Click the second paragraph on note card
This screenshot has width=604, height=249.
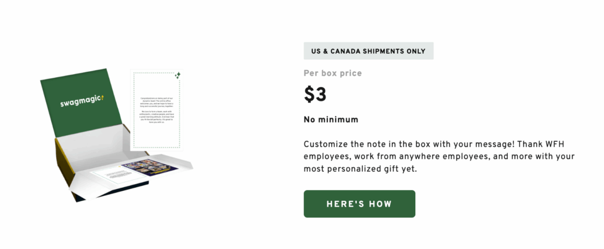tap(156, 115)
